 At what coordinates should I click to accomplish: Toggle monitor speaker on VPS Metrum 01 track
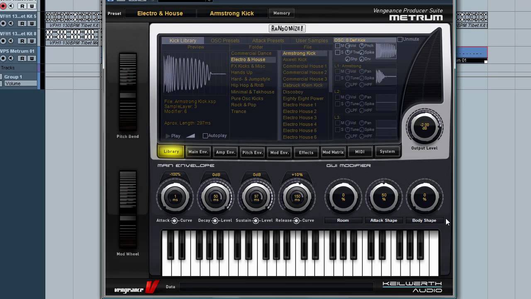click(11, 59)
